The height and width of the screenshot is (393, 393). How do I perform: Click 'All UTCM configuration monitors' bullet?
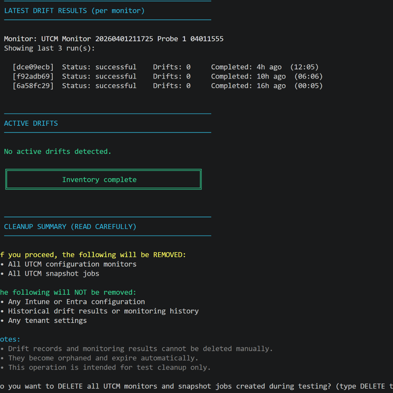pyautogui.click(x=72, y=264)
